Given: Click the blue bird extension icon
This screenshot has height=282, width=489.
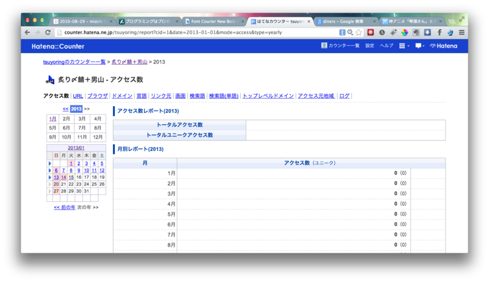Looking at the screenshot, I should click(450, 32).
